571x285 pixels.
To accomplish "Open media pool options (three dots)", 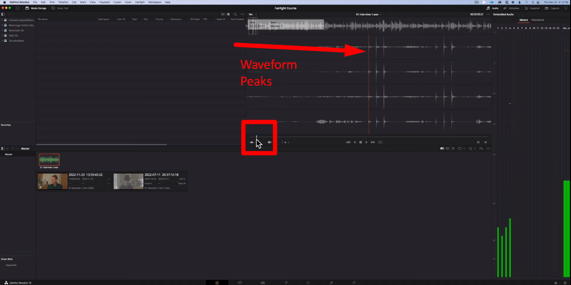I will 488,148.
